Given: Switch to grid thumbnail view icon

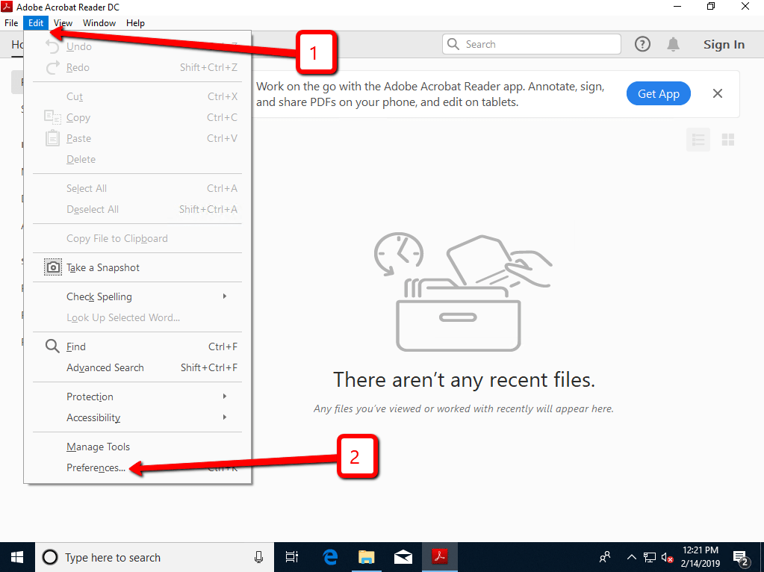Looking at the screenshot, I should tap(728, 140).
